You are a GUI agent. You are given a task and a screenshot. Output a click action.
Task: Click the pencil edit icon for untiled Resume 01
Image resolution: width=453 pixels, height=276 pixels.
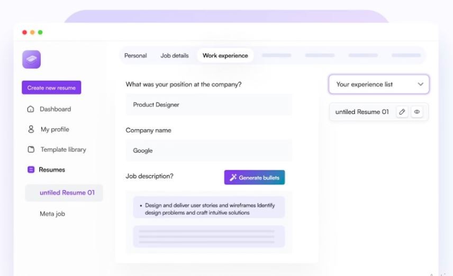click(402, 112)
